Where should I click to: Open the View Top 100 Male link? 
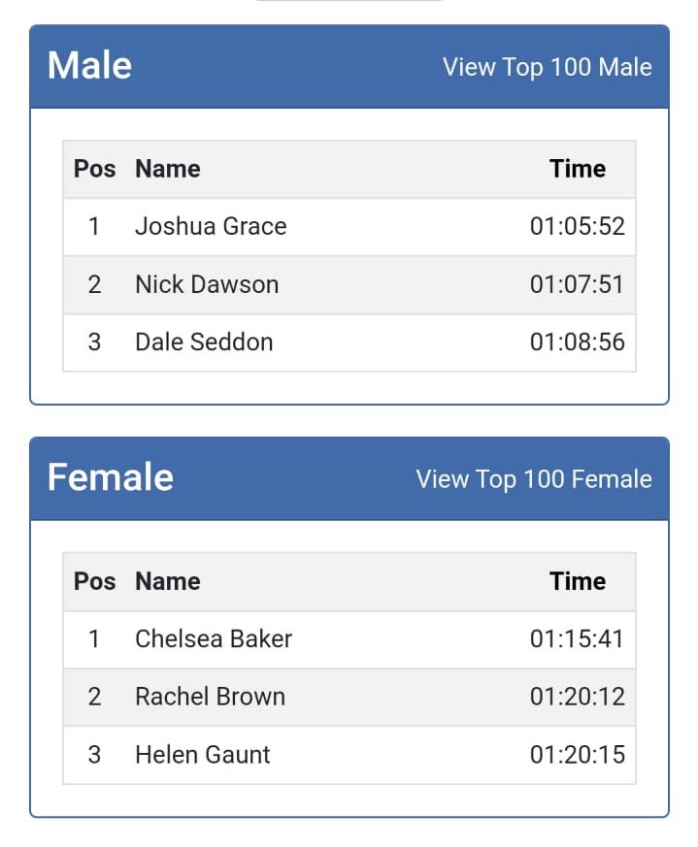pos(547,67)
